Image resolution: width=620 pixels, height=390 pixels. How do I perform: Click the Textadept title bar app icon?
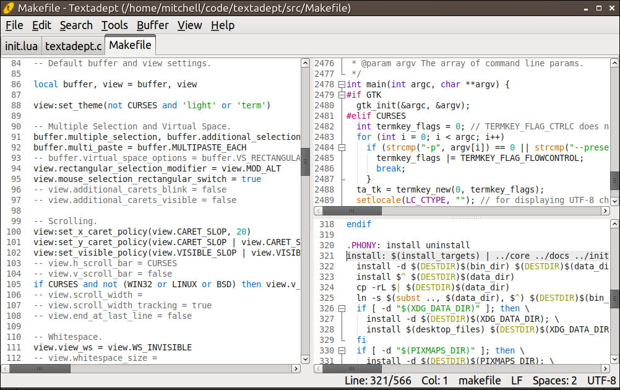tap(8, 8)
